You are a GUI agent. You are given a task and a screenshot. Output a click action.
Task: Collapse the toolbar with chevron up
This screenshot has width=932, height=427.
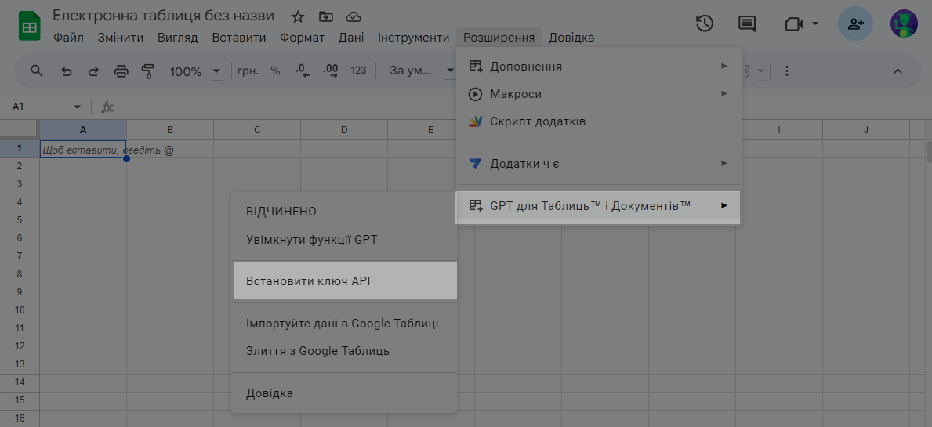click(898, 71)
